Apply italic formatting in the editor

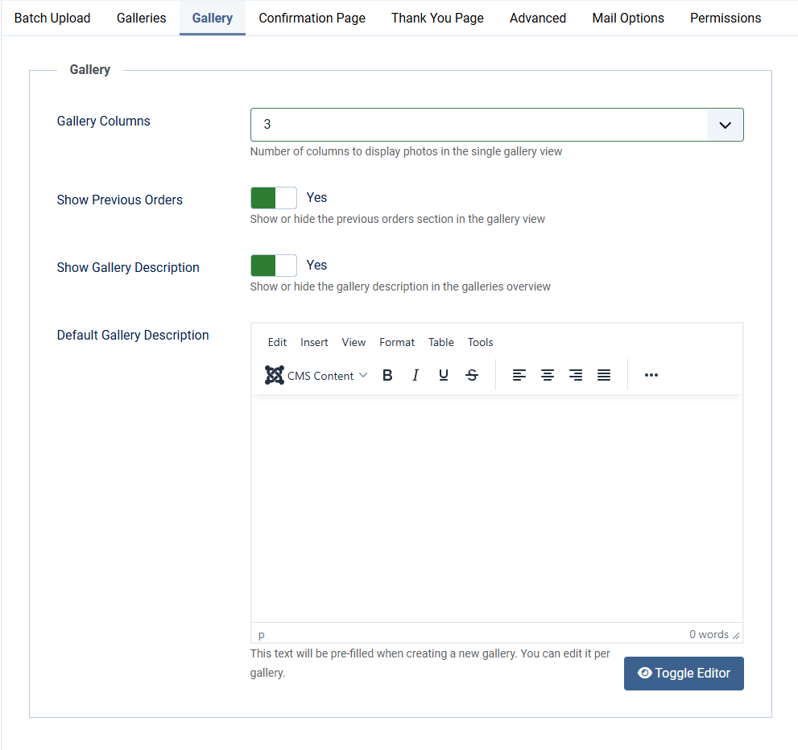pyautogui.click(x=416, y=375)
